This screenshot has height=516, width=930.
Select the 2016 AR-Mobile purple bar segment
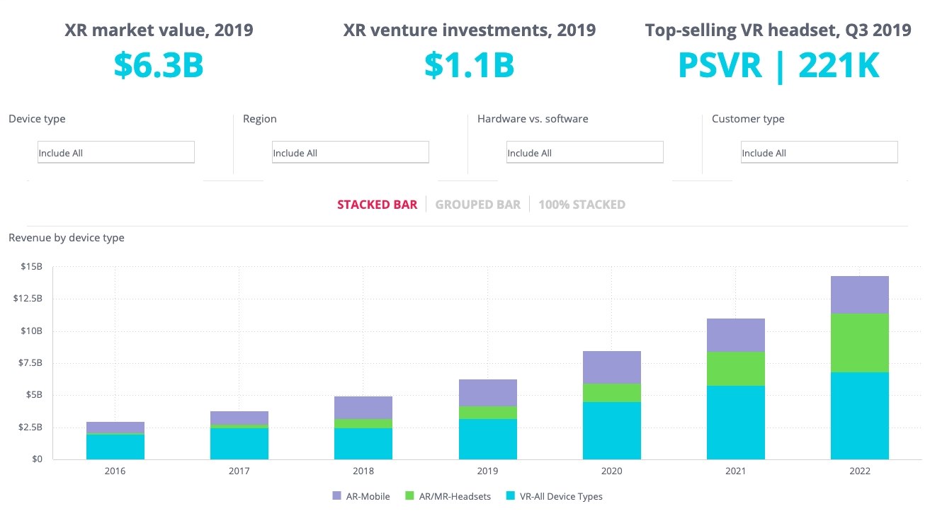115,428
